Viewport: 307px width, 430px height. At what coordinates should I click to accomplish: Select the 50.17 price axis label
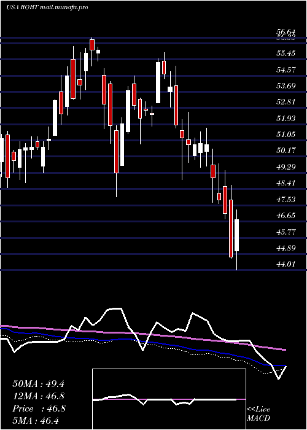(286, 150)
